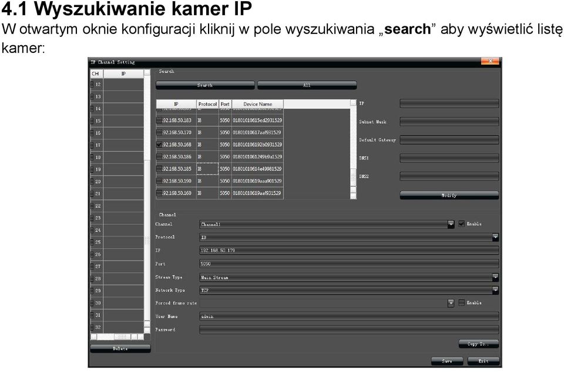The height and width of the screenshot is (372, 564).
Task: Click the Protocol column header
Action: [x=207, y=104]
